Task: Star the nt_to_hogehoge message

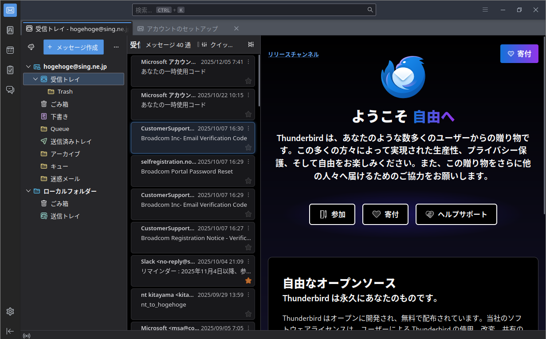Action: click(248, 314)
